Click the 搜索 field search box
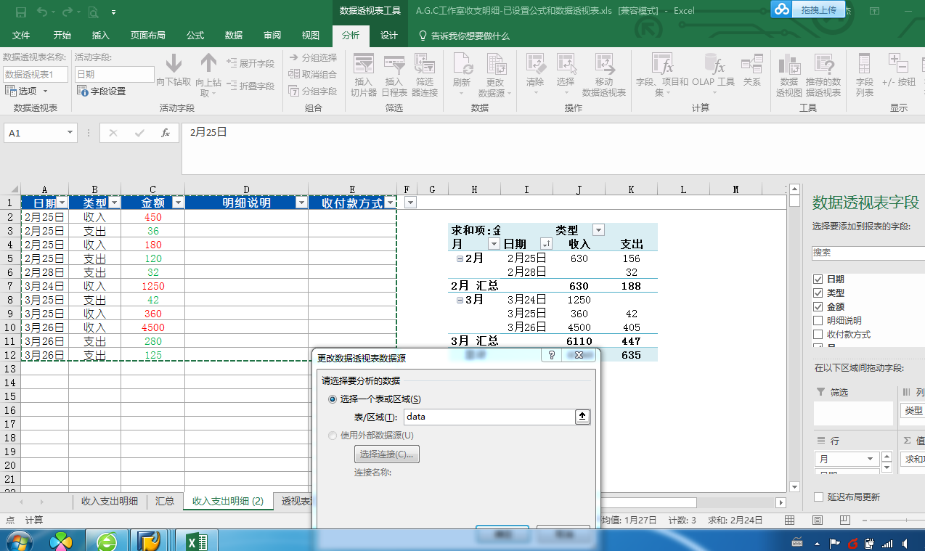 [x=868, y=253]
